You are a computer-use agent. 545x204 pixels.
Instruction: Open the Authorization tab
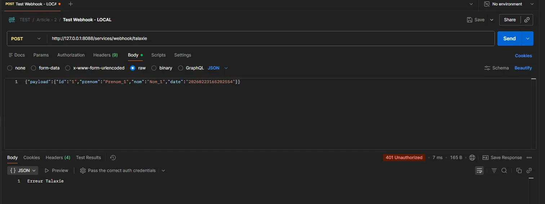[71, 55]
